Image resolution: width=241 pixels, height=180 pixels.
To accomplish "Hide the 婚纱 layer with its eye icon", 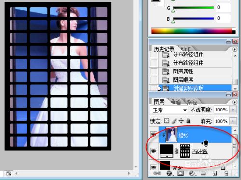I will (154, 134).
